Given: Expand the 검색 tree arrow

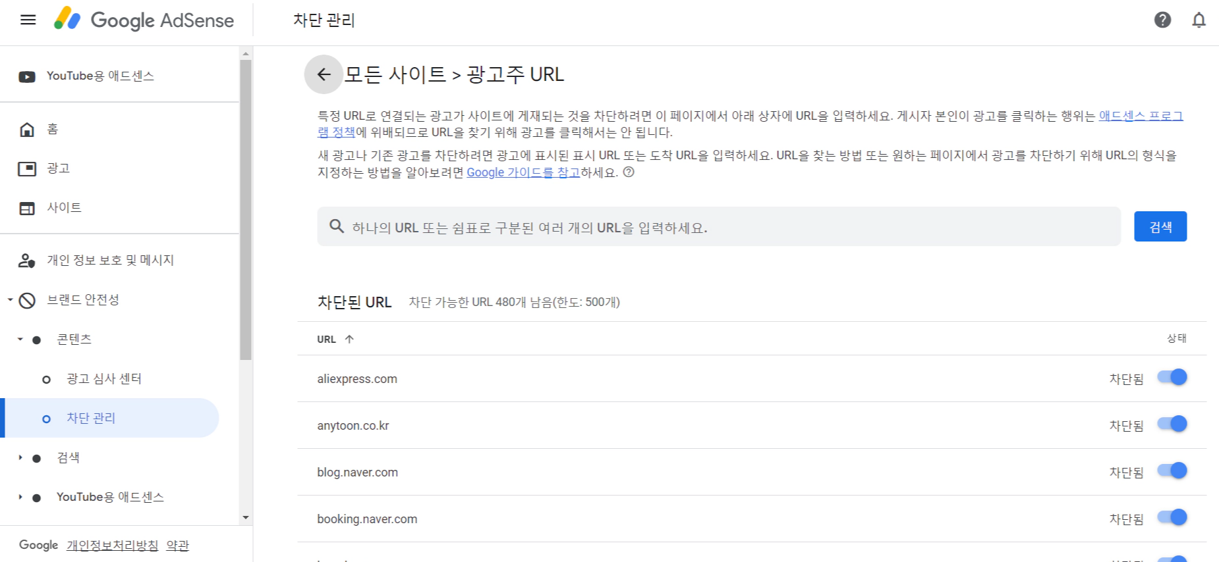Looking at the screenshot, I should [20, 457].
